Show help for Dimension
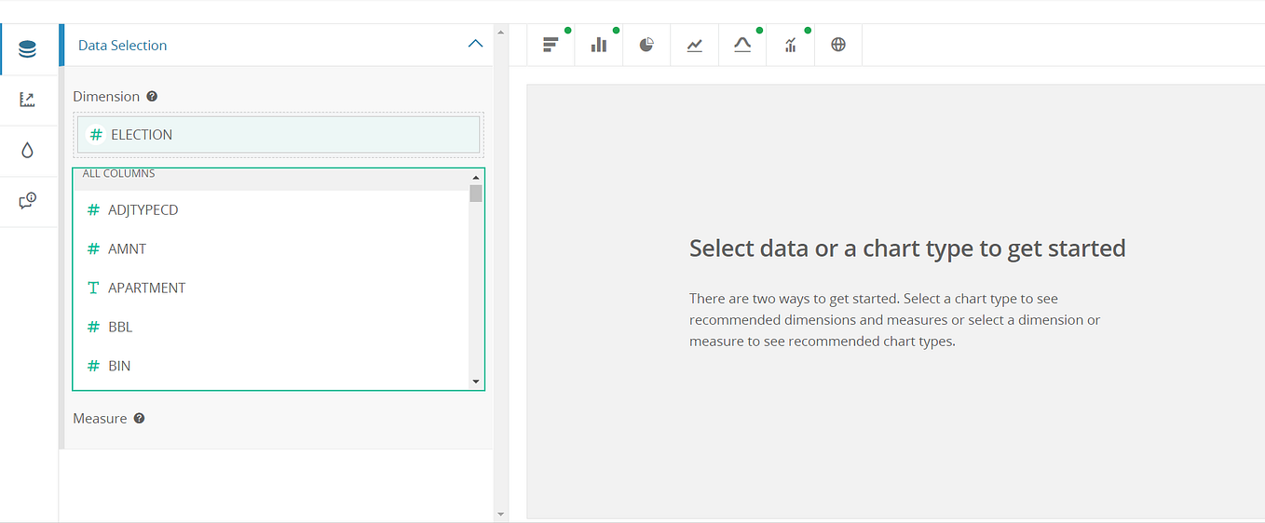The height and width of the screenshot is (523, 1265). pos(152,96)
